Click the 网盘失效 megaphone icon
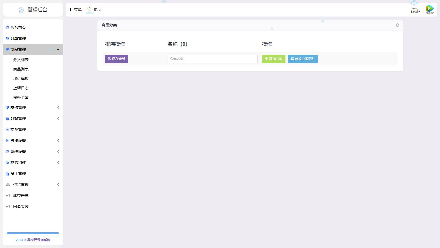The height and width of the screenshot is (248, 440). tap(8, 207)
